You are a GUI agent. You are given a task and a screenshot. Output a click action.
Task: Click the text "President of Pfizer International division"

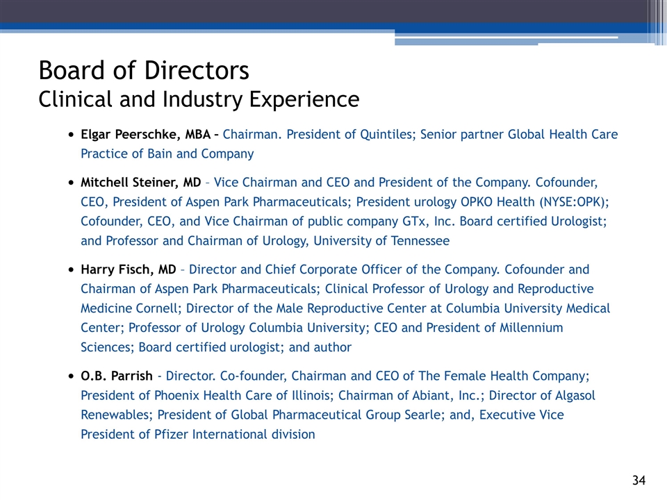[197, 435]
